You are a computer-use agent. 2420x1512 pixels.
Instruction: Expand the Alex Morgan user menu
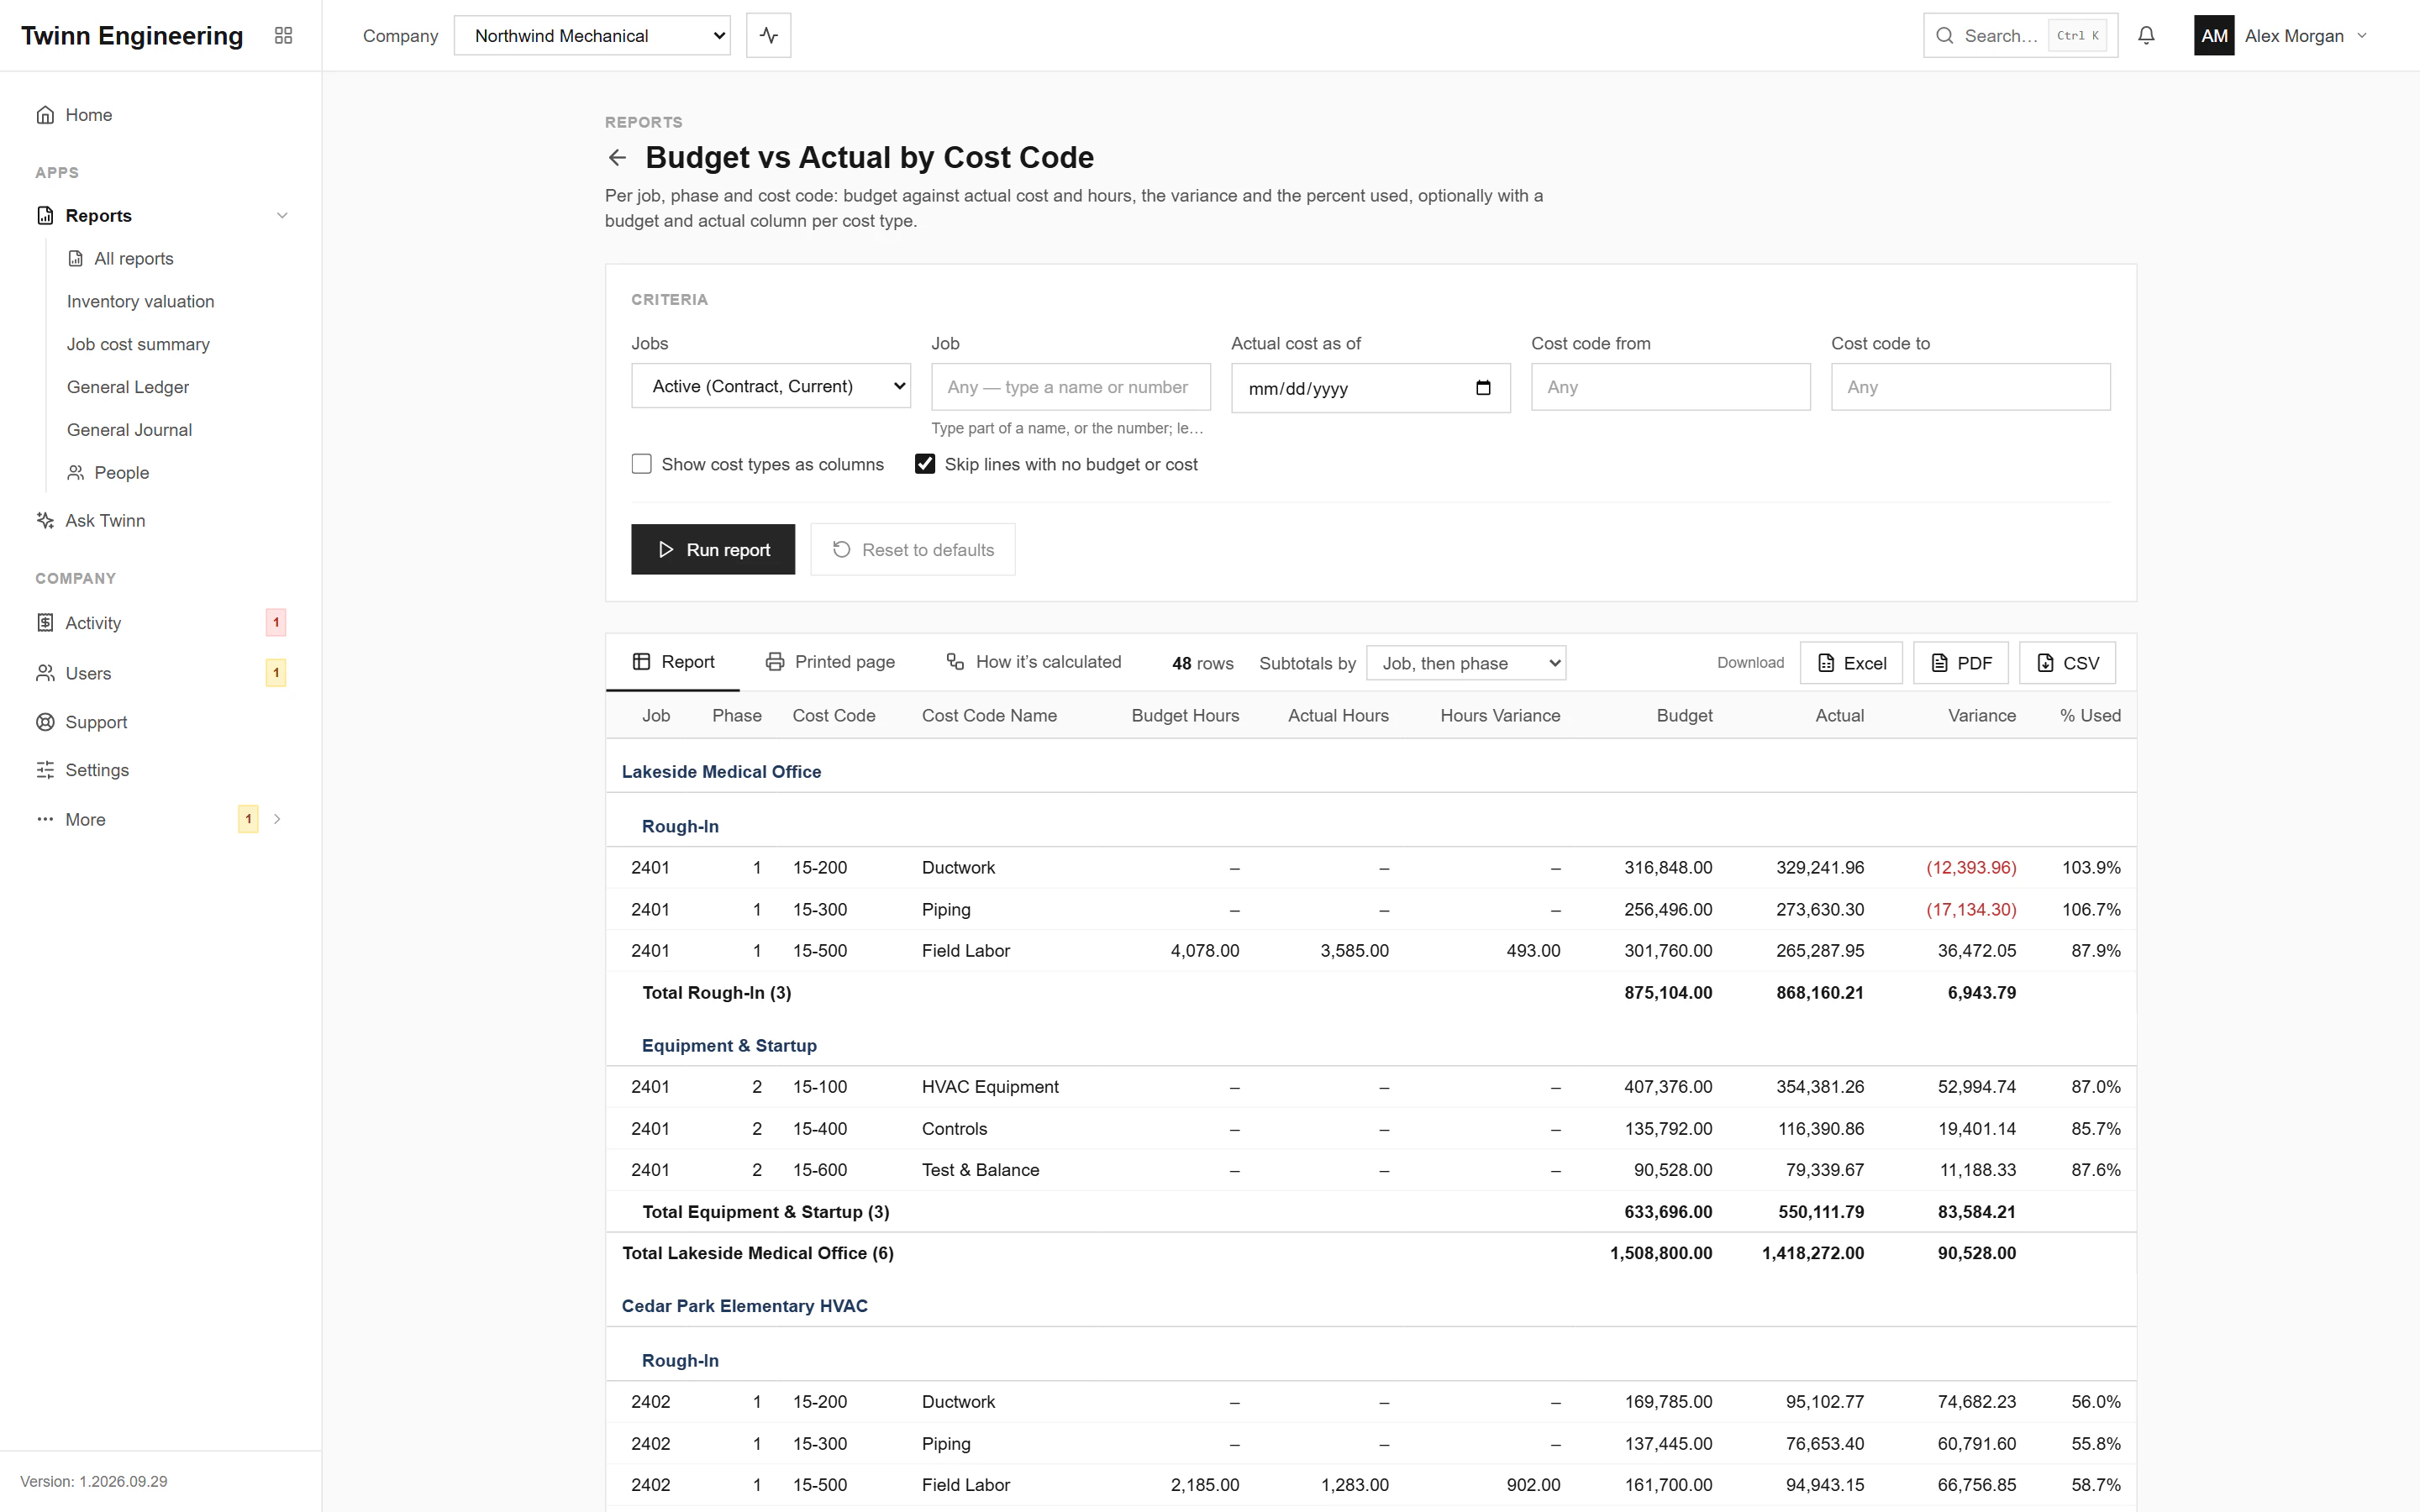[2362, 36]
